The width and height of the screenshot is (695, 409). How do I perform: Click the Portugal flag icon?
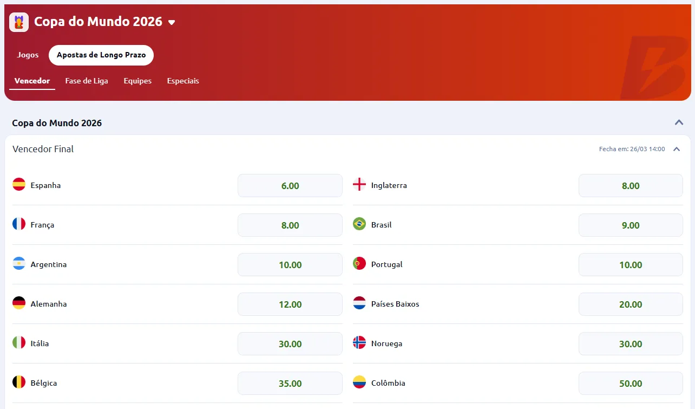click(359, 264)
